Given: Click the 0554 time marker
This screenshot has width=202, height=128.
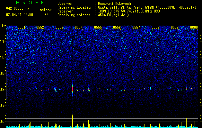Looking at the screenshot, I should point(79,28).
